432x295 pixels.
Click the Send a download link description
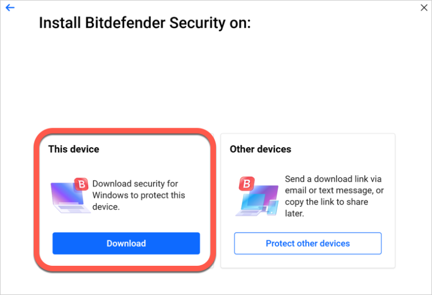(x=334, y=196)
